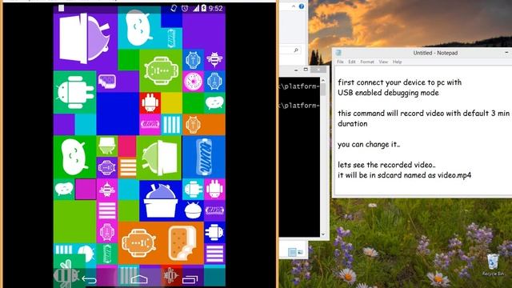Tap the purple tile with lollipop stick beside cupcake
512x288 pixels.
(x=214, y=210)
